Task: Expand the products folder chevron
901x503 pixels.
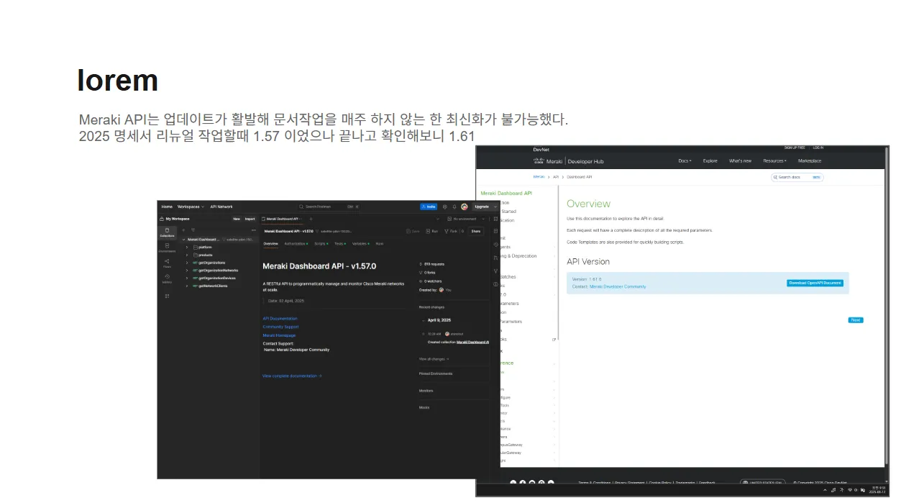Action: (x=187, y=255)
